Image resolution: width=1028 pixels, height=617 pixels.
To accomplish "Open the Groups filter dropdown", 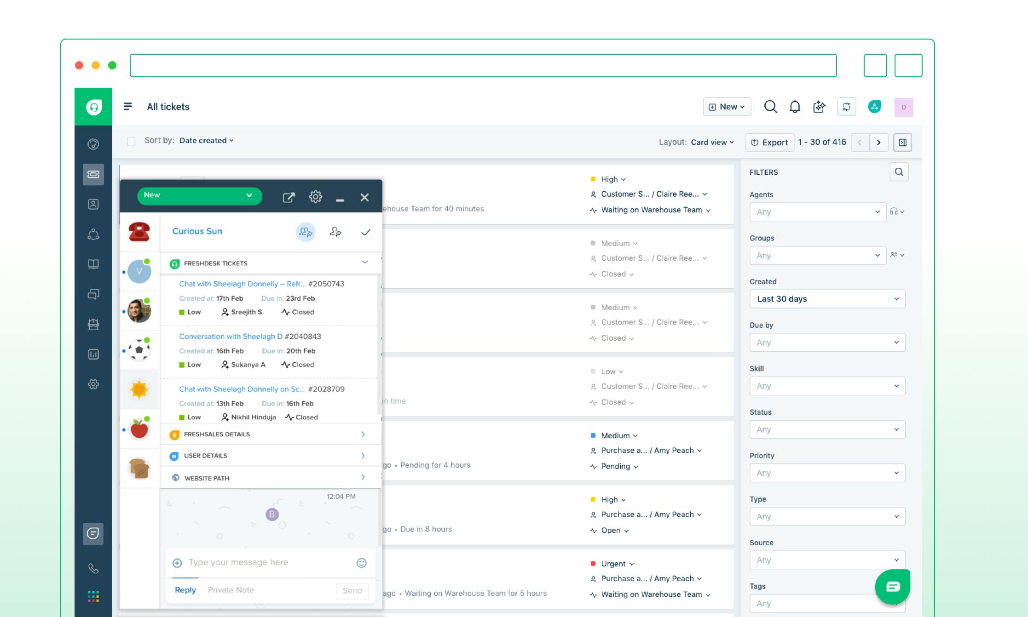I will coord(818,255).
